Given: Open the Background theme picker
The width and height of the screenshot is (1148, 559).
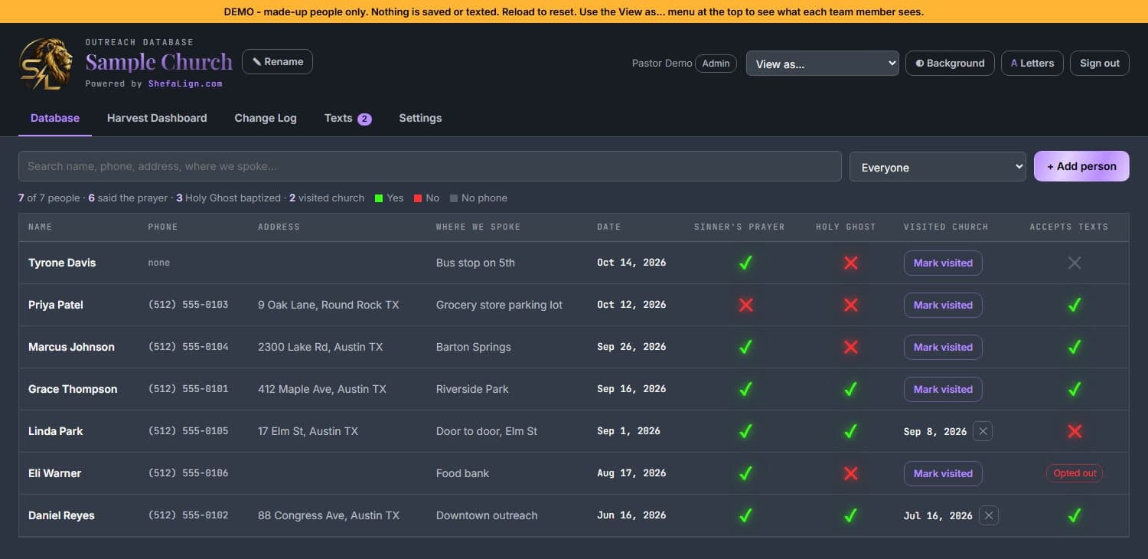Looking at the screenshot, I should (950, 64).
